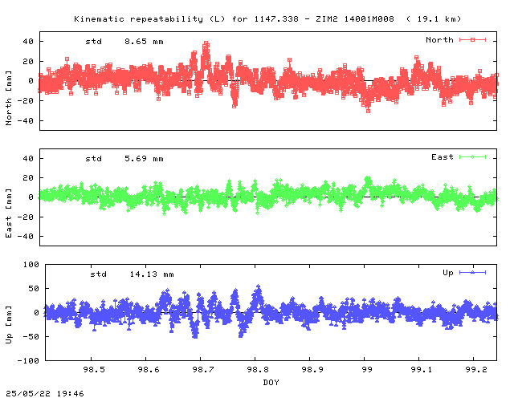Click the 98.8 tick label

pyautogui.click(x=258, y=369)
